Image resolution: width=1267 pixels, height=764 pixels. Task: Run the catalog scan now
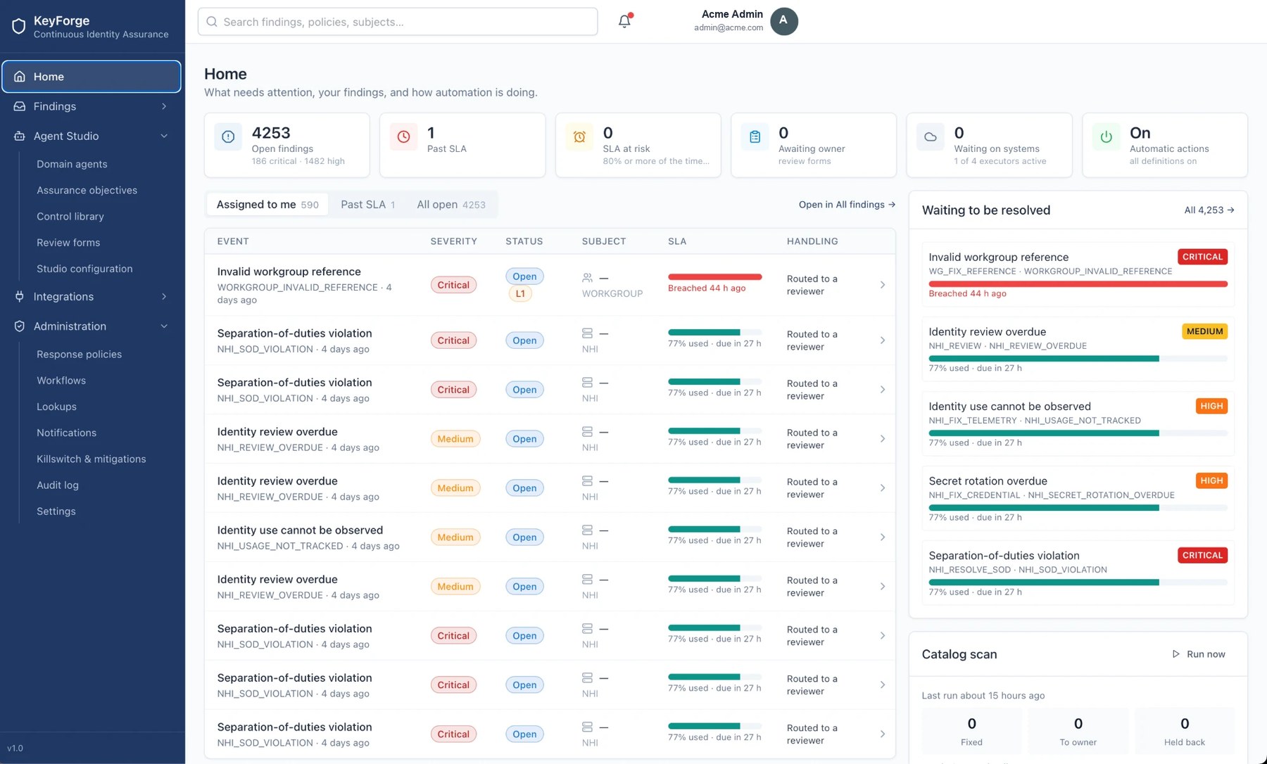[1199, 654]
